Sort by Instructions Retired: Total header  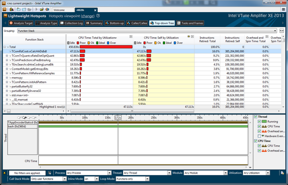(x=207, y=40)
